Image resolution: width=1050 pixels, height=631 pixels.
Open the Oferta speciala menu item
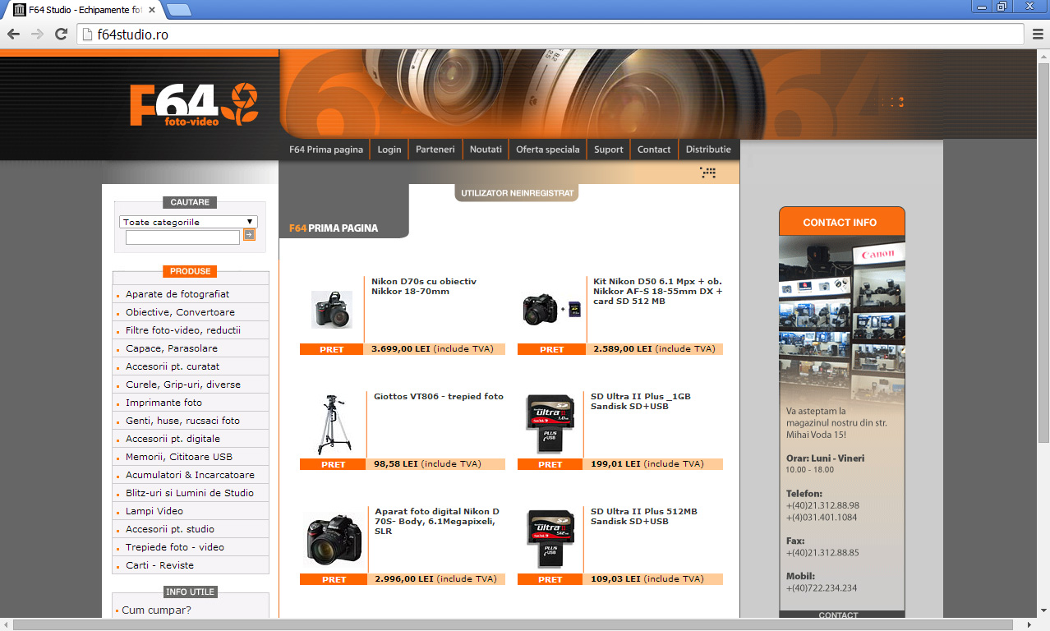[x=548, y=150]
